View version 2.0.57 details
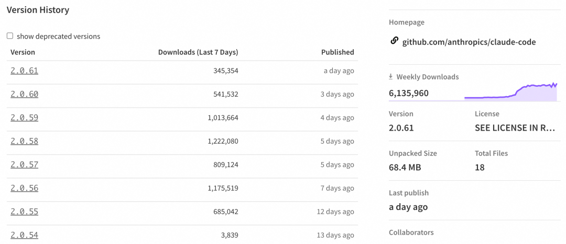Image resolution: width=566 pixels, height=244 pixels. tap(24, 165)
